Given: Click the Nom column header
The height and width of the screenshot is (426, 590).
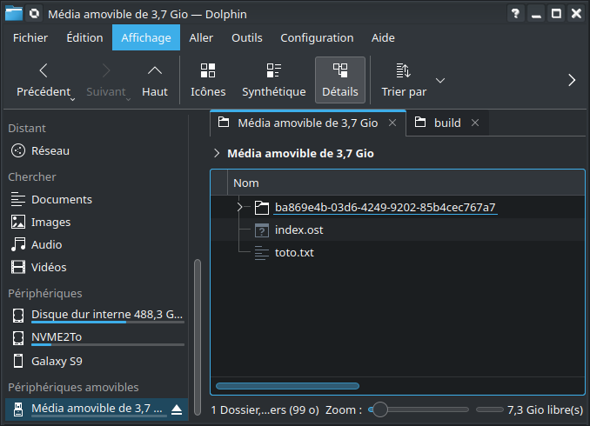Looking at the screenshot, I should [246, 183].
